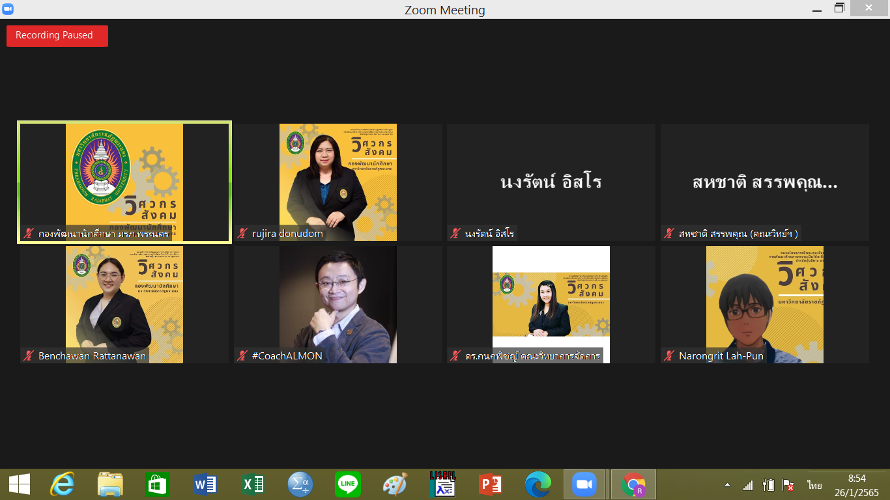This screenshot has height=500, width=890.
Task: Open the LINE app in taskbar
Action: coord(348,484)
